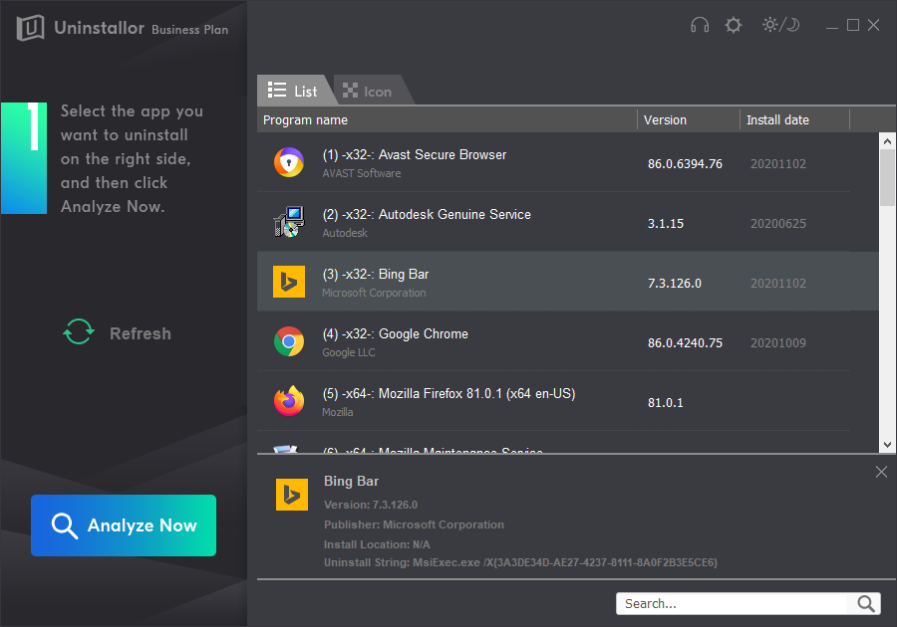The width and height of the screenshot is (897, 627).
Task: Click the up arrow of list scrollbar
Action: [887, 141]
